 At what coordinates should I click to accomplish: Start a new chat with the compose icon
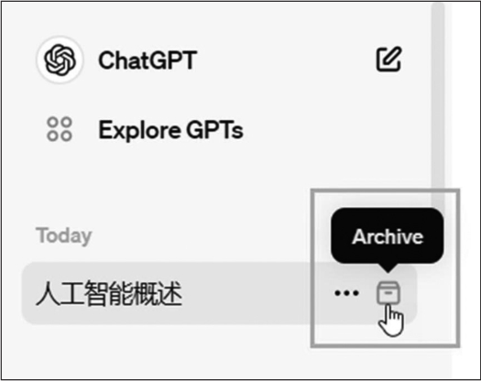pos(388,60)
